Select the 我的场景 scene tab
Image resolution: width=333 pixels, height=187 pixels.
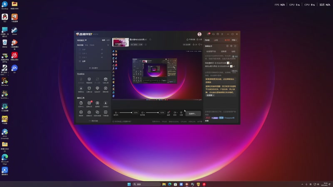pos(80,45)
